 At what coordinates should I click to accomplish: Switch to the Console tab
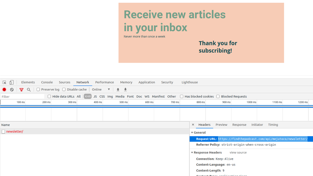pos(47,82)
